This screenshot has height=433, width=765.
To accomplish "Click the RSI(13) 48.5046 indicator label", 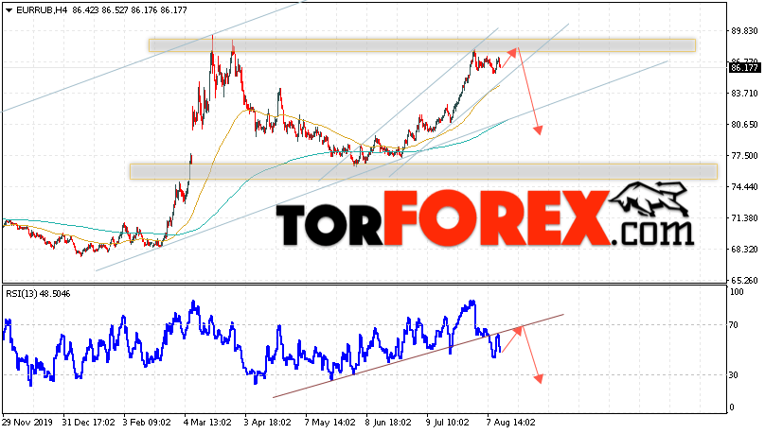I will (38, 294).
